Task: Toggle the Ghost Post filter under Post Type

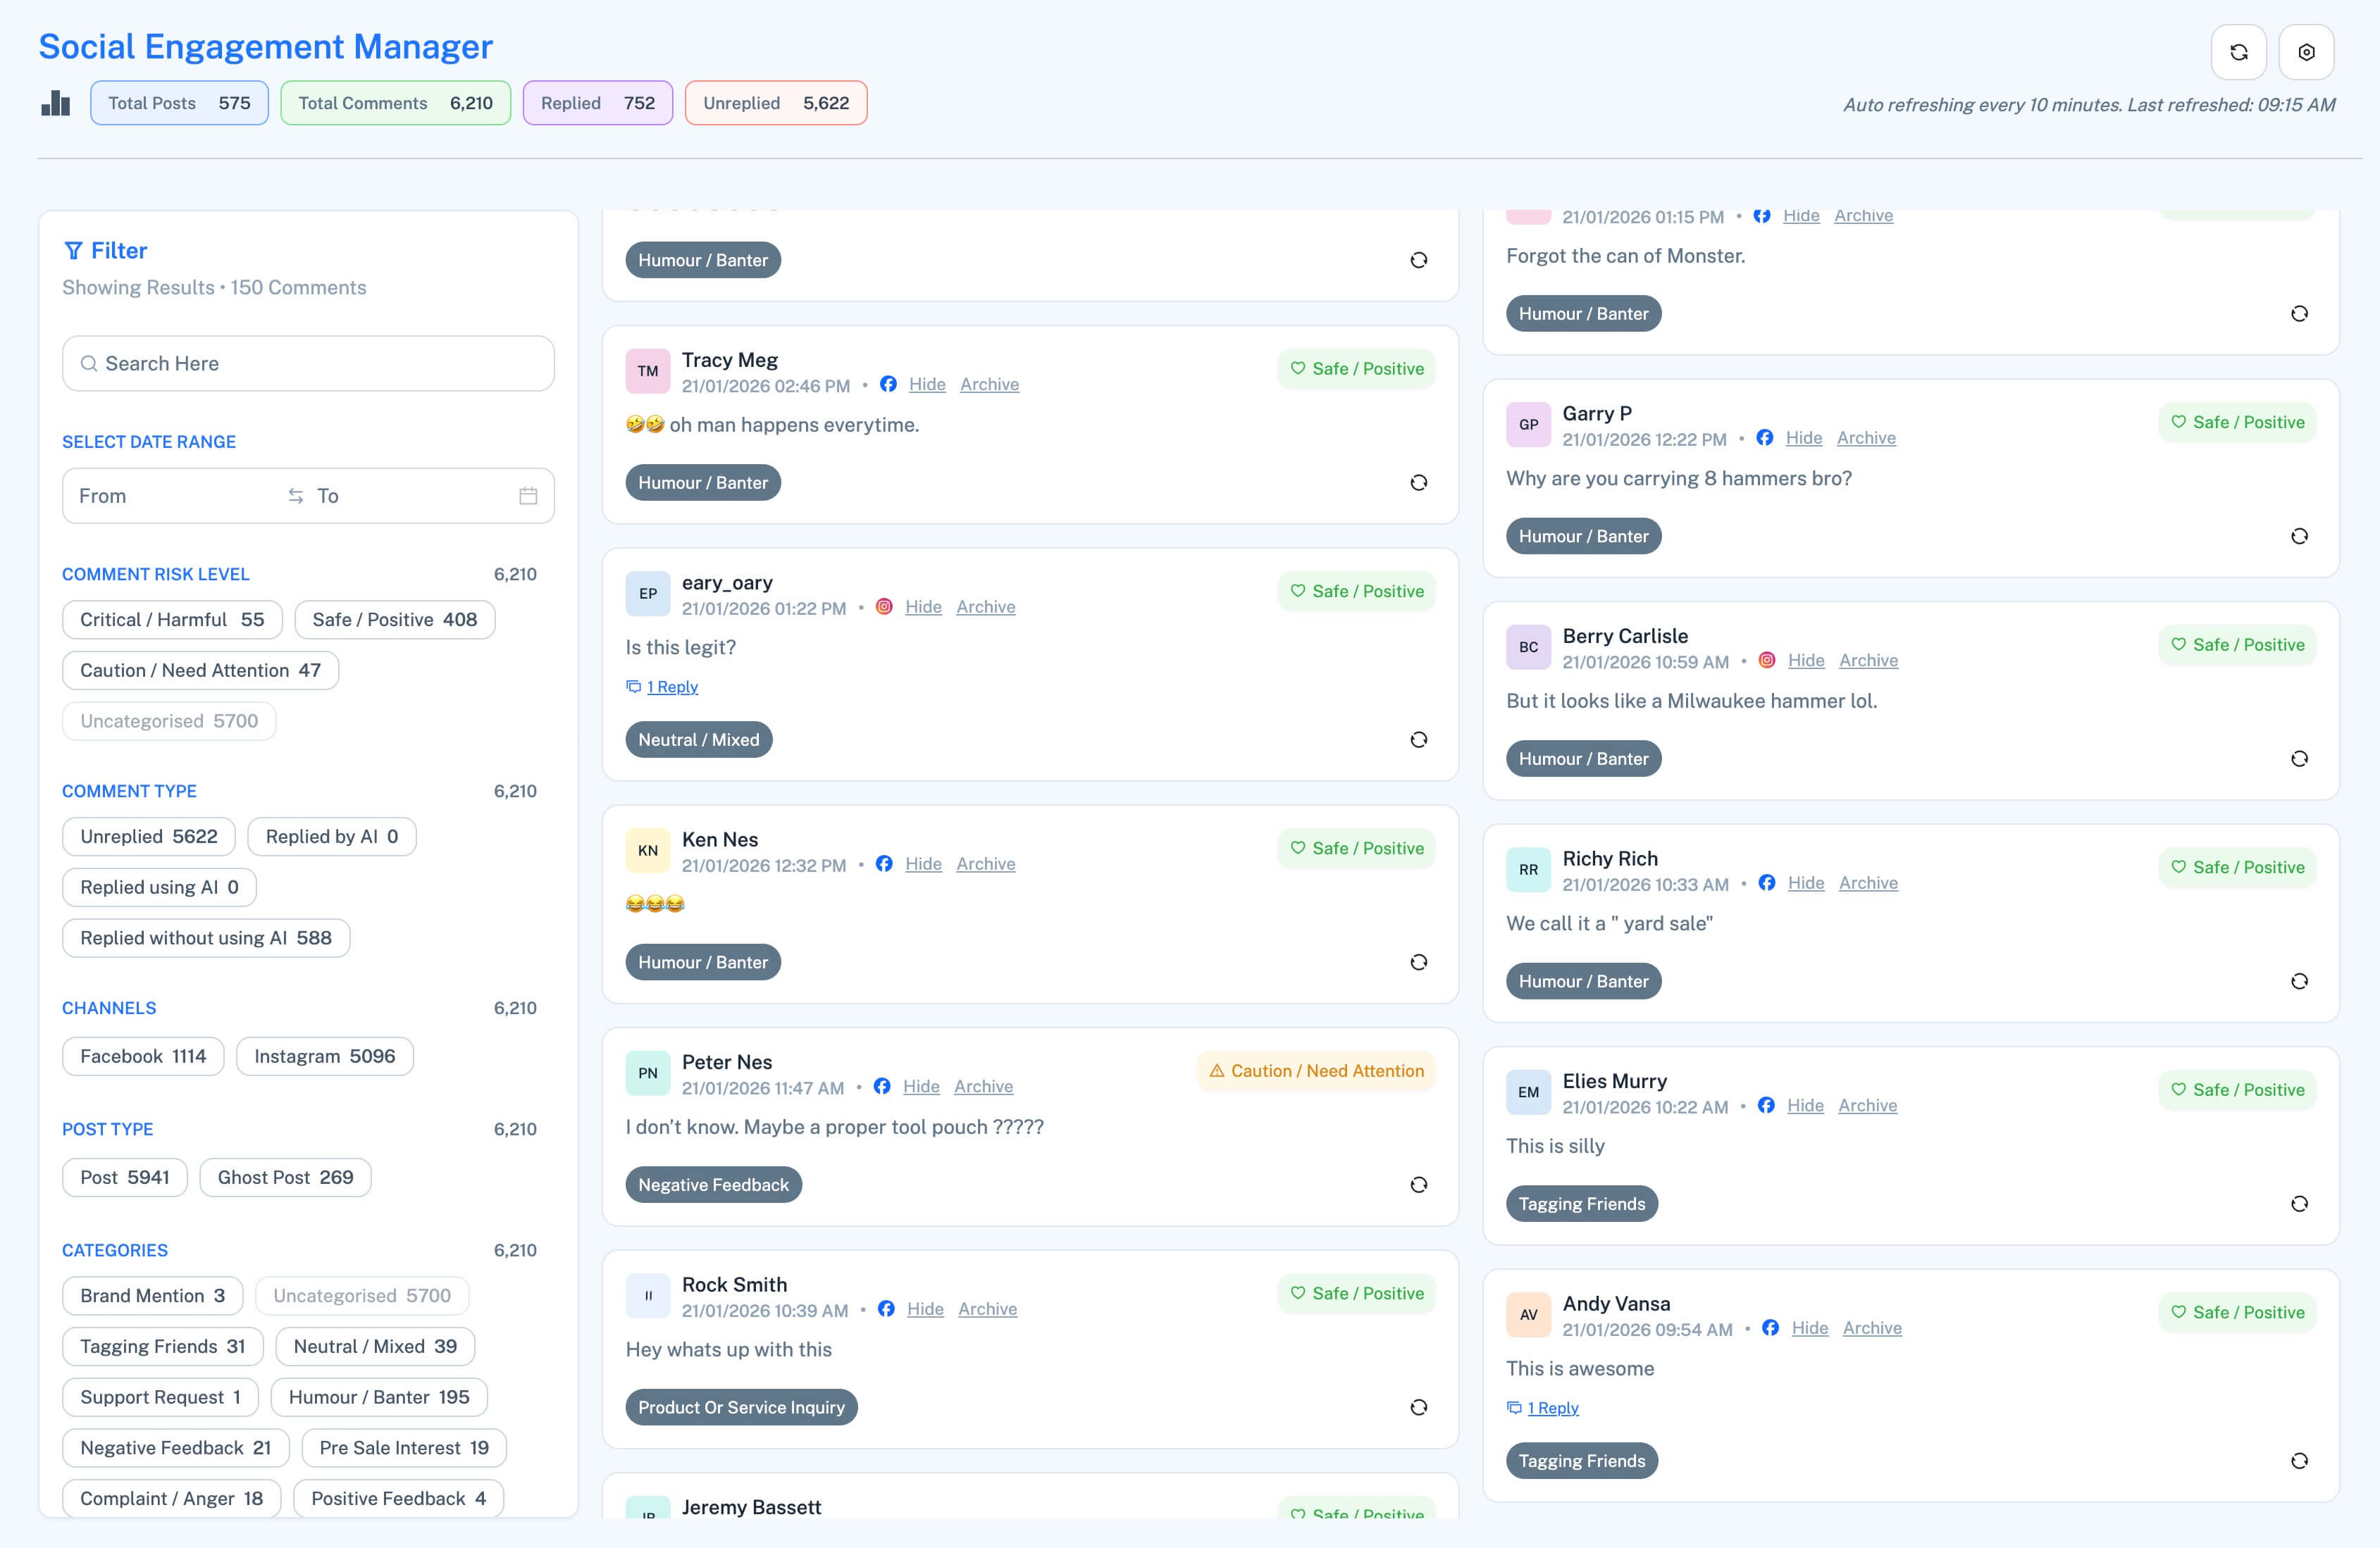Action: tap(284, 1176)
